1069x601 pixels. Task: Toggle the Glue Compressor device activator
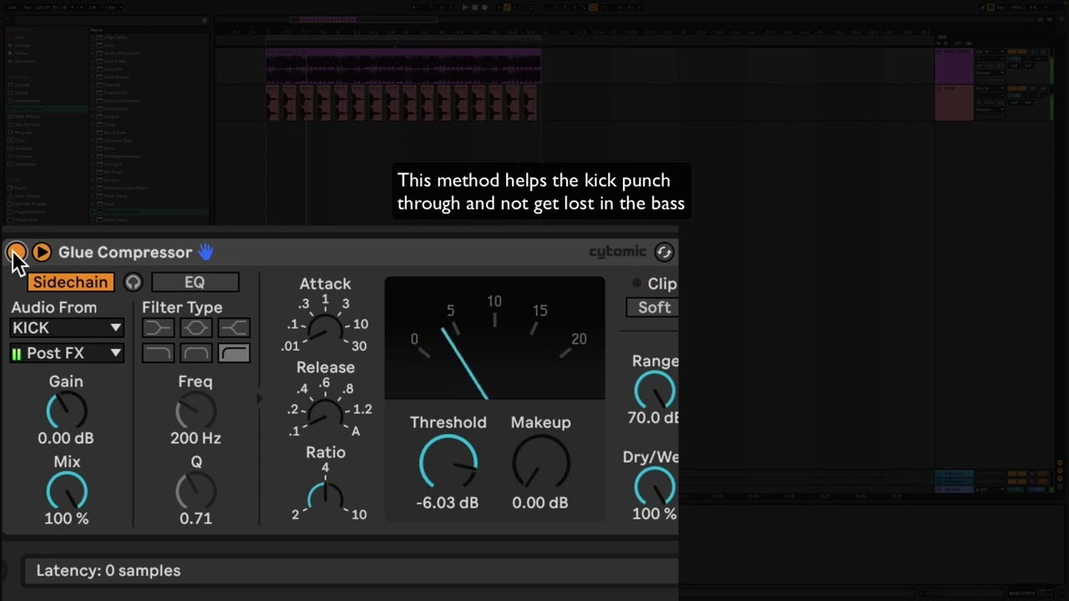pos(16,252)
